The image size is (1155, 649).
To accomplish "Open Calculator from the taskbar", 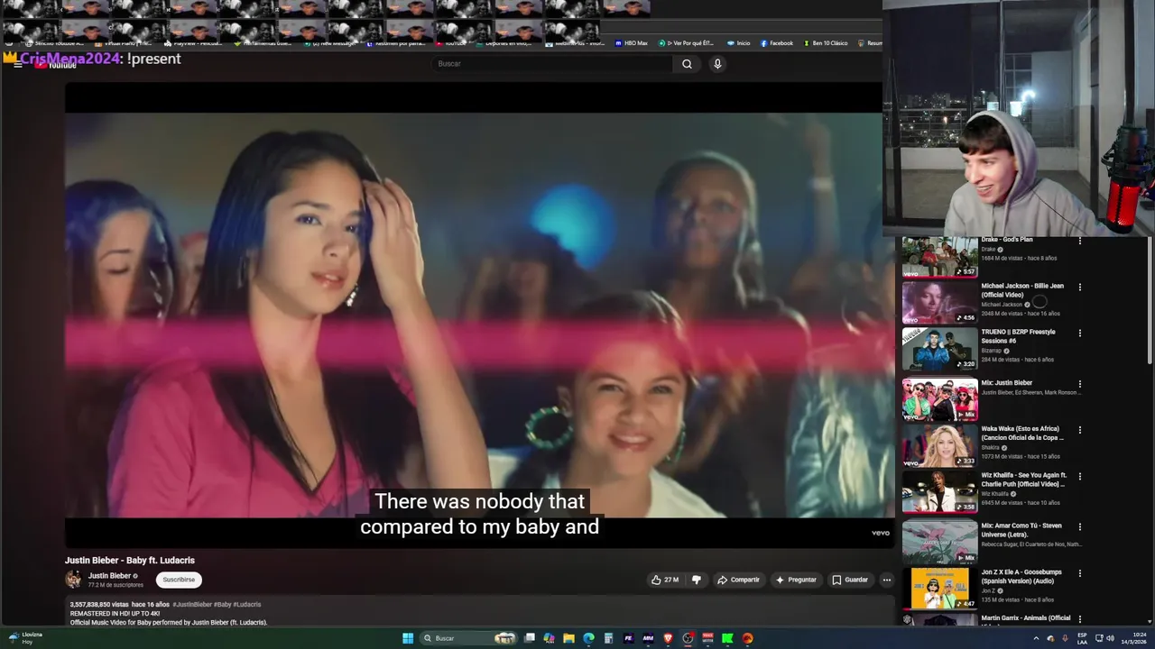I will (608, 638).
